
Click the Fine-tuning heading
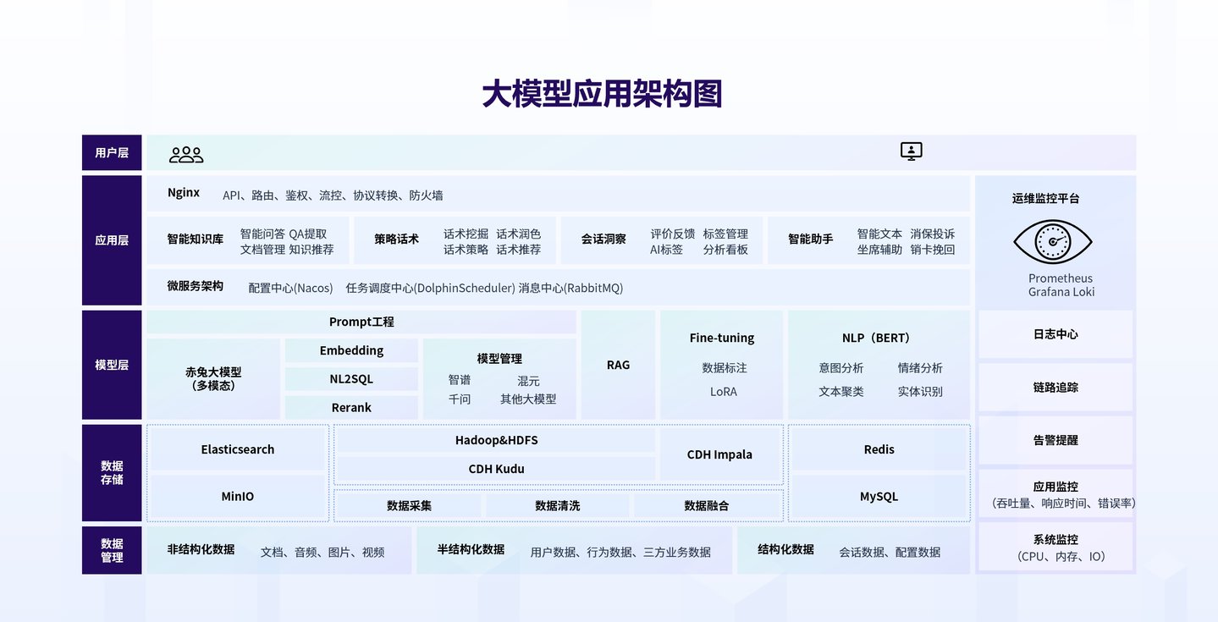(x=722, y=338)
